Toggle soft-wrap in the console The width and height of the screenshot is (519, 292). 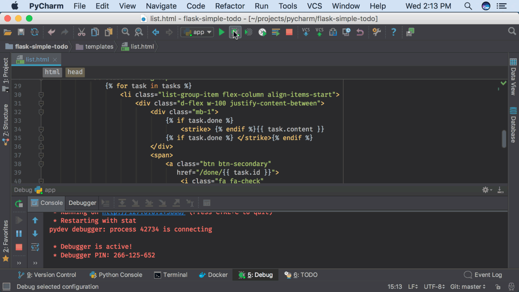pyautogui.click(x=35, y=247)
